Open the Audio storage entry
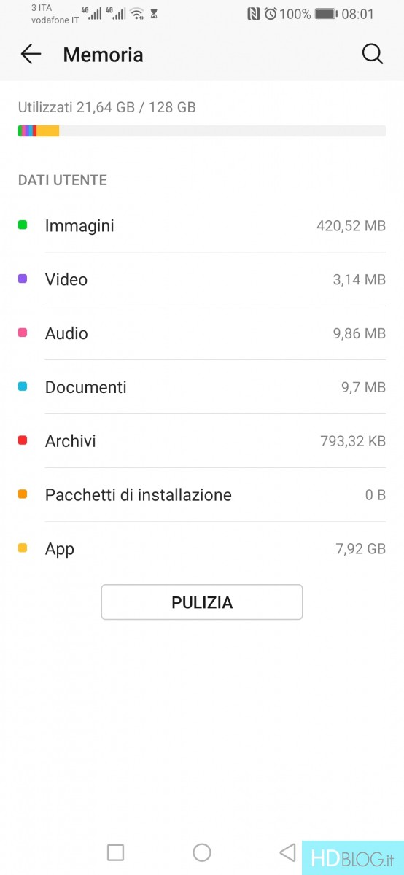 (x=202, y=333)
